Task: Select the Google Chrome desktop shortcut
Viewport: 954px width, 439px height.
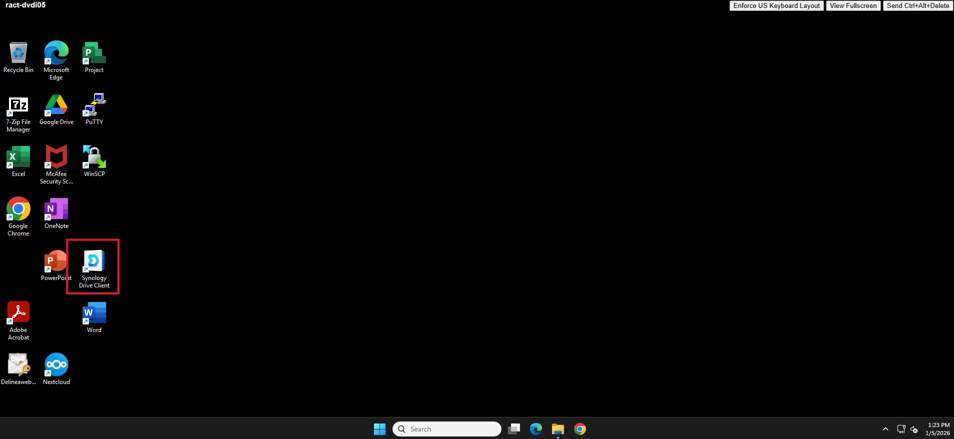Action: click(x=18, y=216)
